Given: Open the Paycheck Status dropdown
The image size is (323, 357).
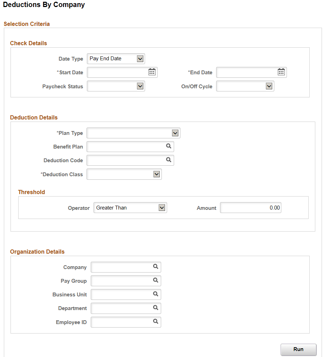Looking at the screenshot, I should pyautogui.click(x=140, y=86).
